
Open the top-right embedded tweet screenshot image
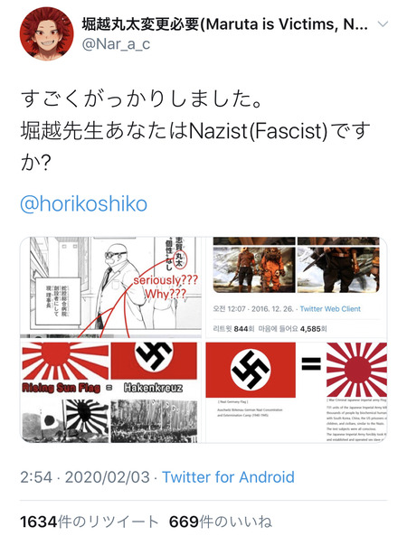click(297, 287)
